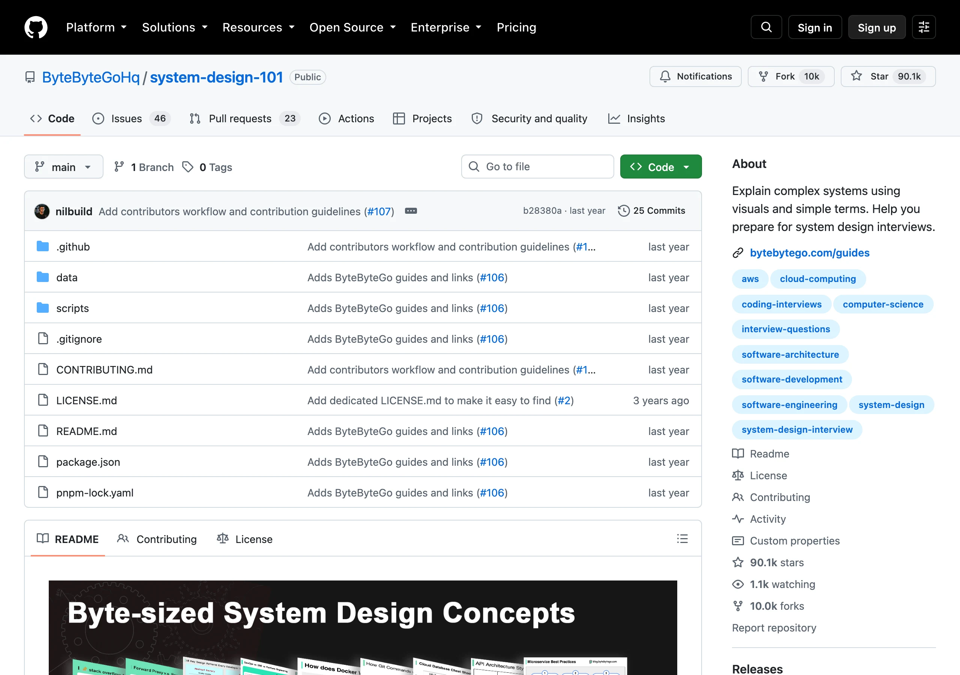
Task: Click the link icon beside bytebytego.com/guides
Action: (x=738, y=253)
